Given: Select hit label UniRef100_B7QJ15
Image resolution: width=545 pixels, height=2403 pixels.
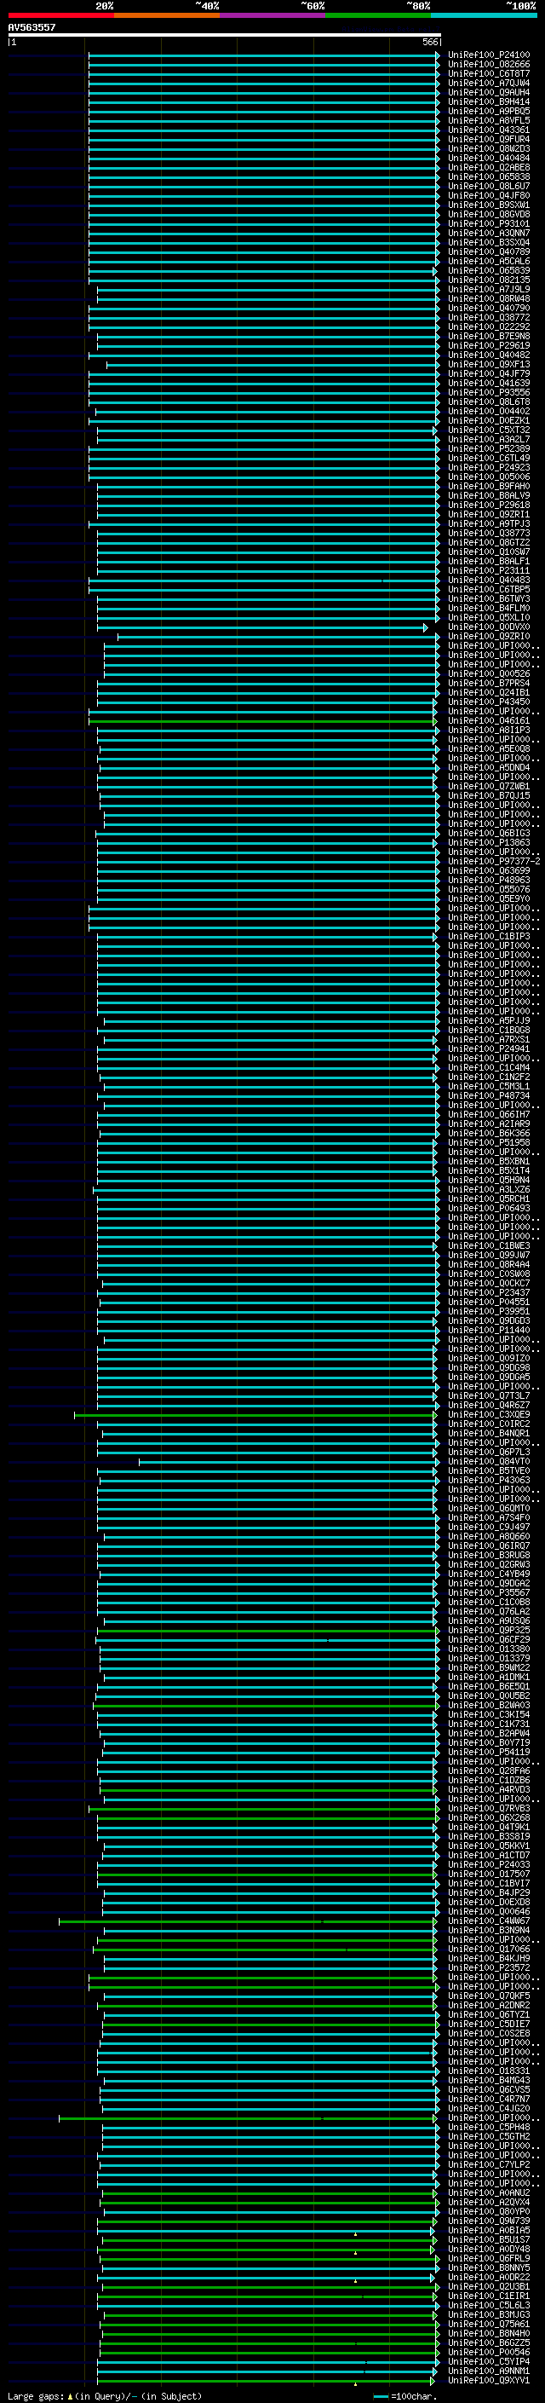Looking at the screenshot, I should 489,795.
